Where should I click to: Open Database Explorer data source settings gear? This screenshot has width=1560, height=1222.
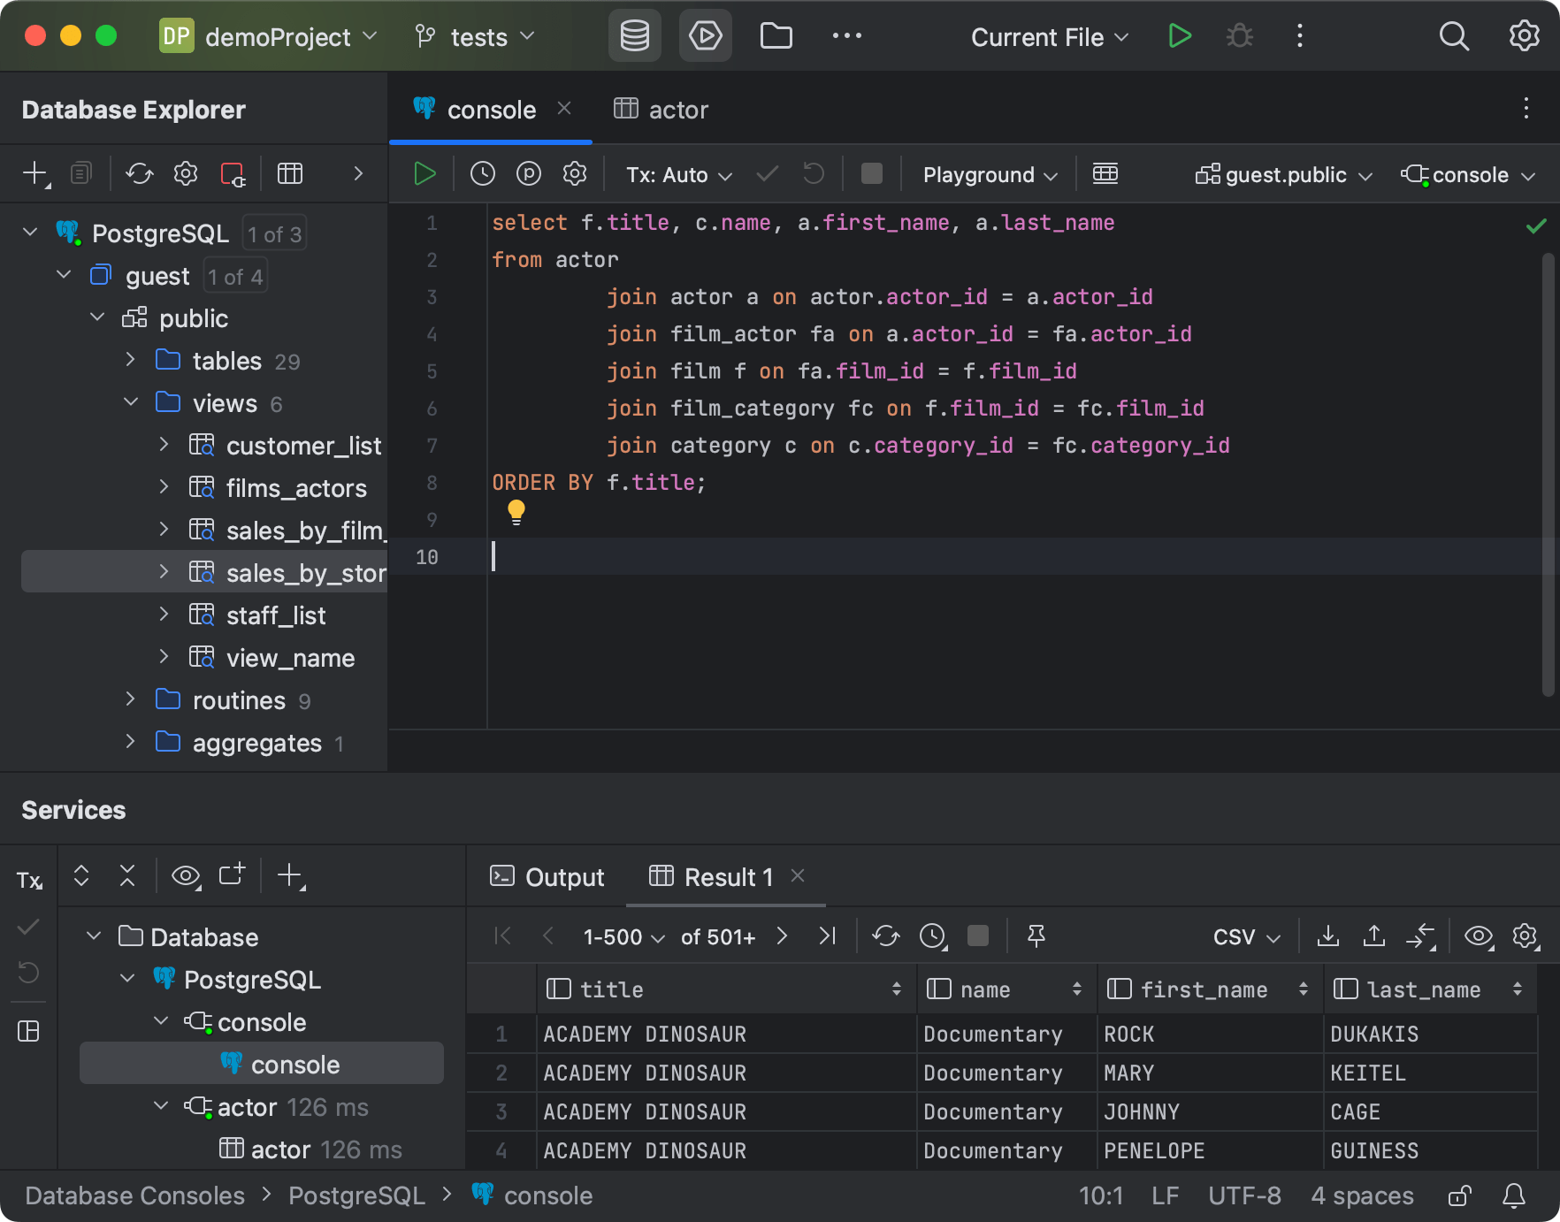click(x=186, y=174)
